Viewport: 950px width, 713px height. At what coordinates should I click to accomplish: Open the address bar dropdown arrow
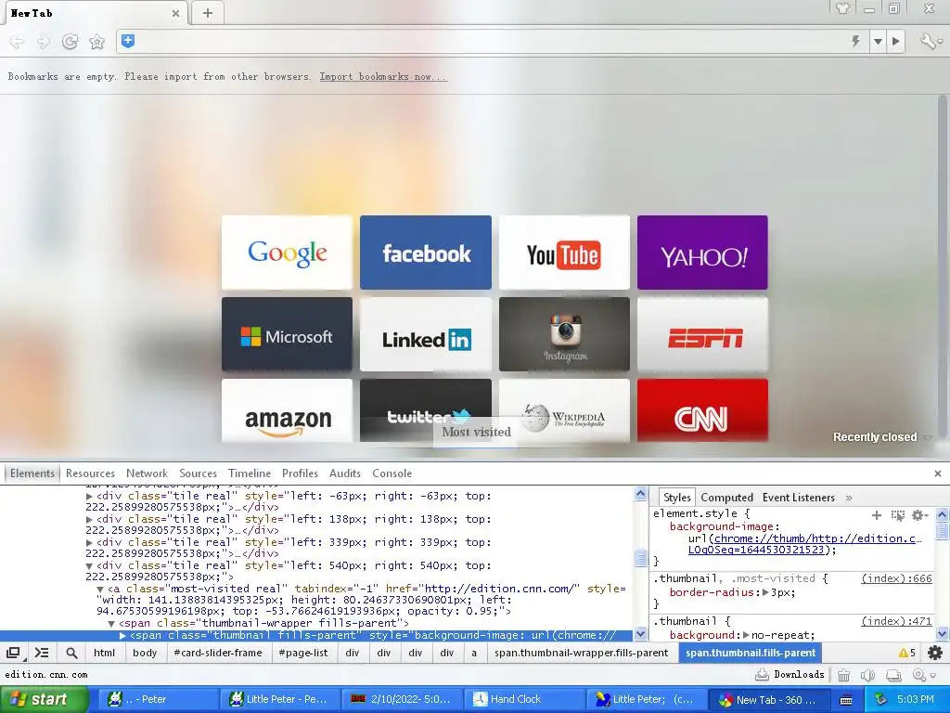pos(878,41)
